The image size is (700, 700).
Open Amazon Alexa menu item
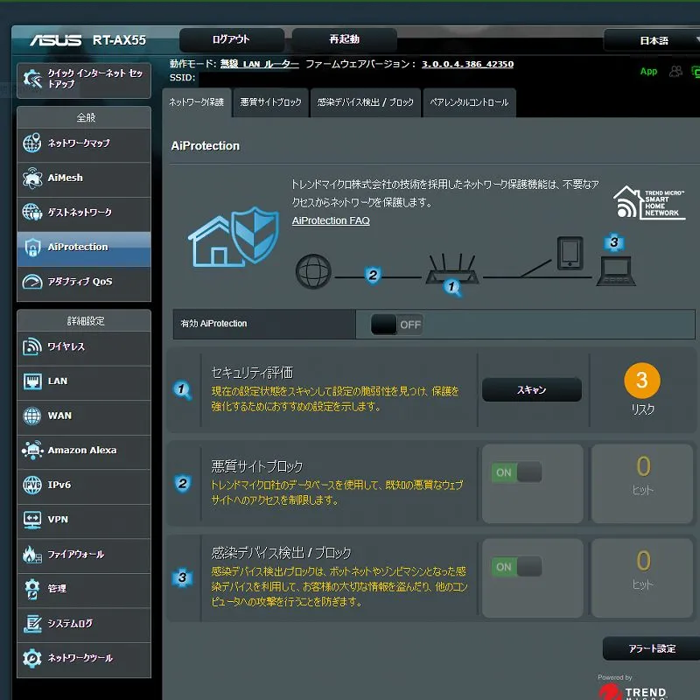coord(84,450)
